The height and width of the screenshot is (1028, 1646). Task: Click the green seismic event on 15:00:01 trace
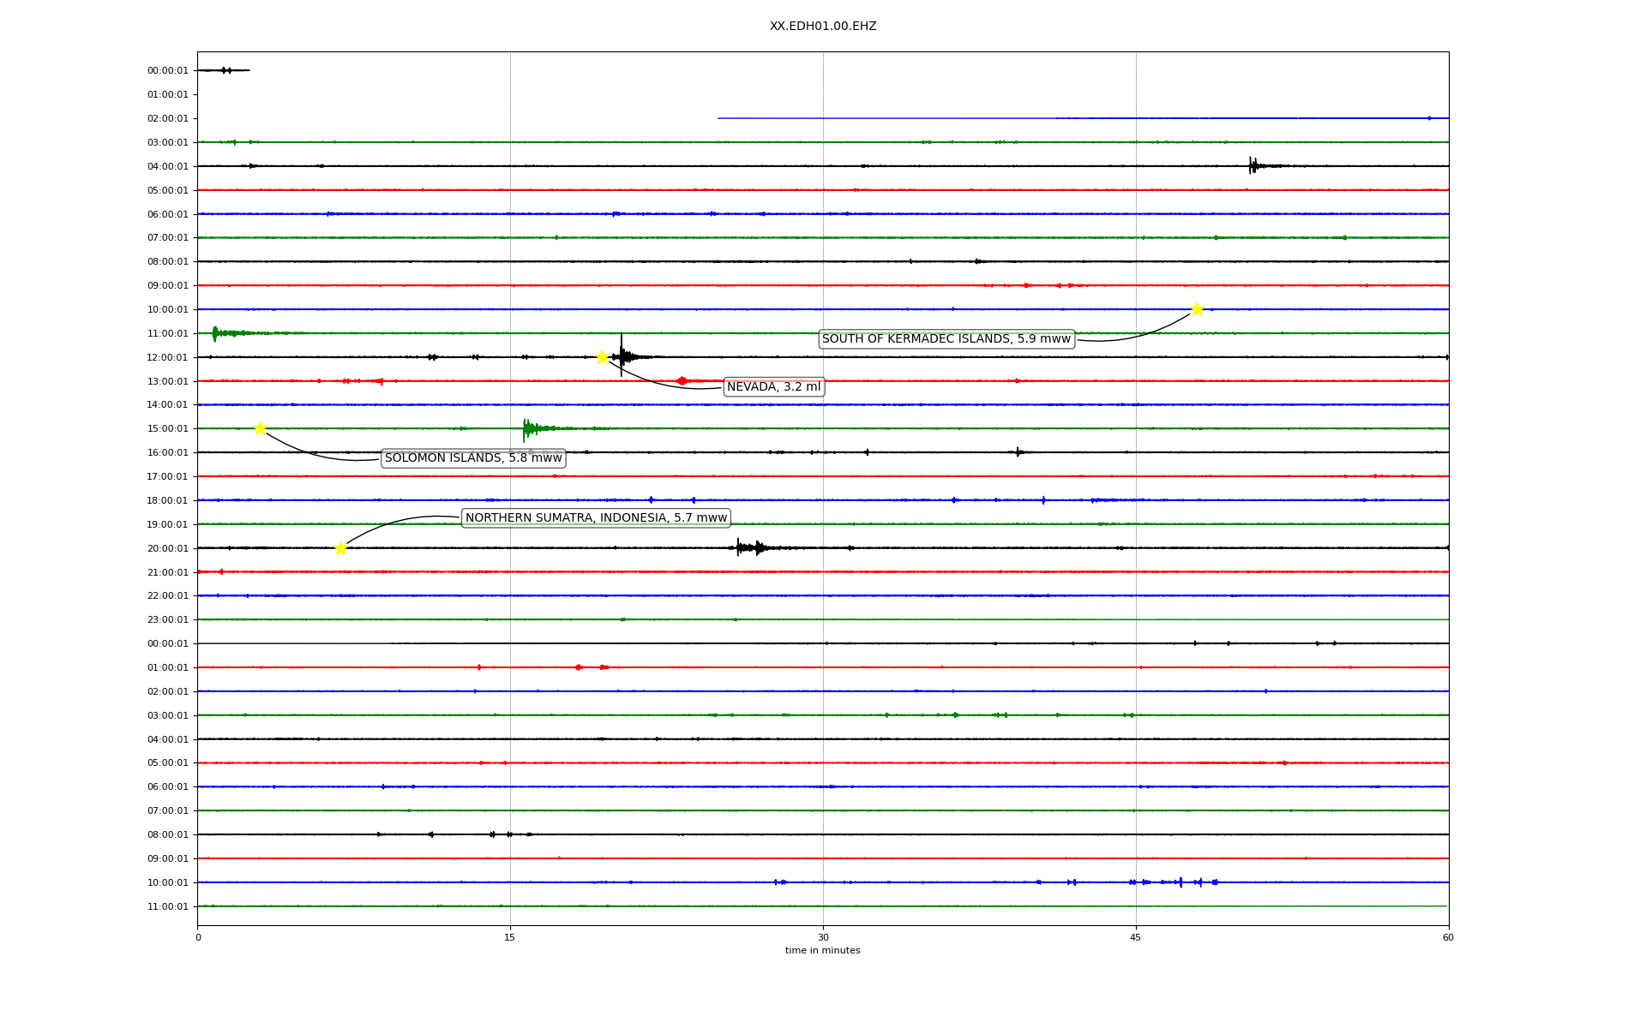(x=532, y=428)
